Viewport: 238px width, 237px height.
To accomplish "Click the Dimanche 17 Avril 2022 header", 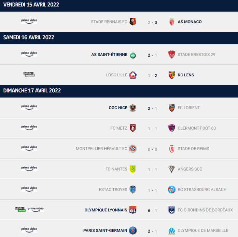I will [x=119, y=91].
